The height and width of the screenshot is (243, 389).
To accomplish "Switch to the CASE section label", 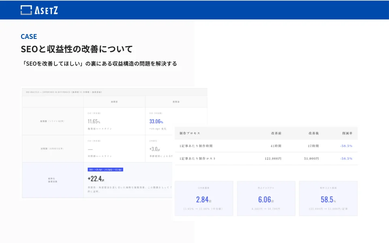I will (x=28, y=36).
